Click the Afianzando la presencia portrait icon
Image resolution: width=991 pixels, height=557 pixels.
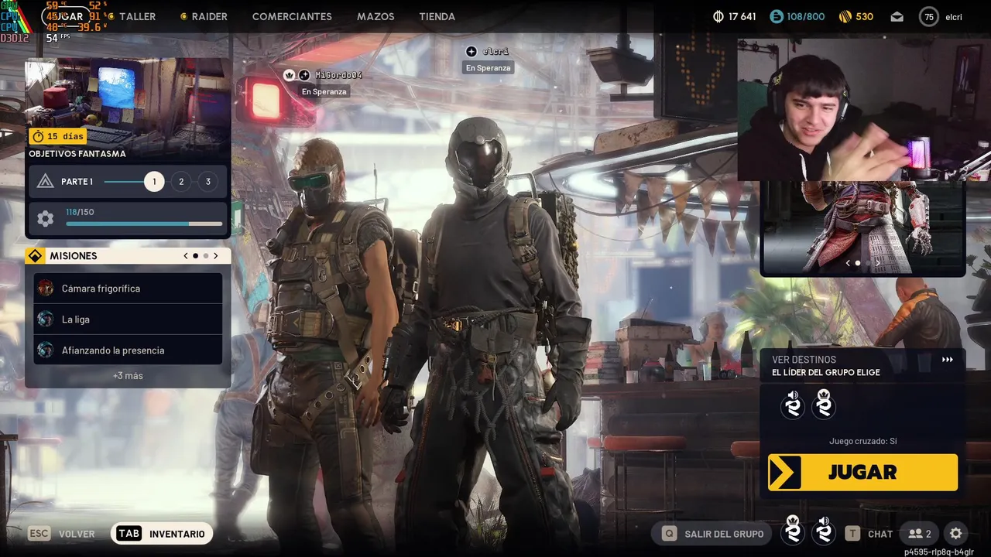[x=46, y=350]
